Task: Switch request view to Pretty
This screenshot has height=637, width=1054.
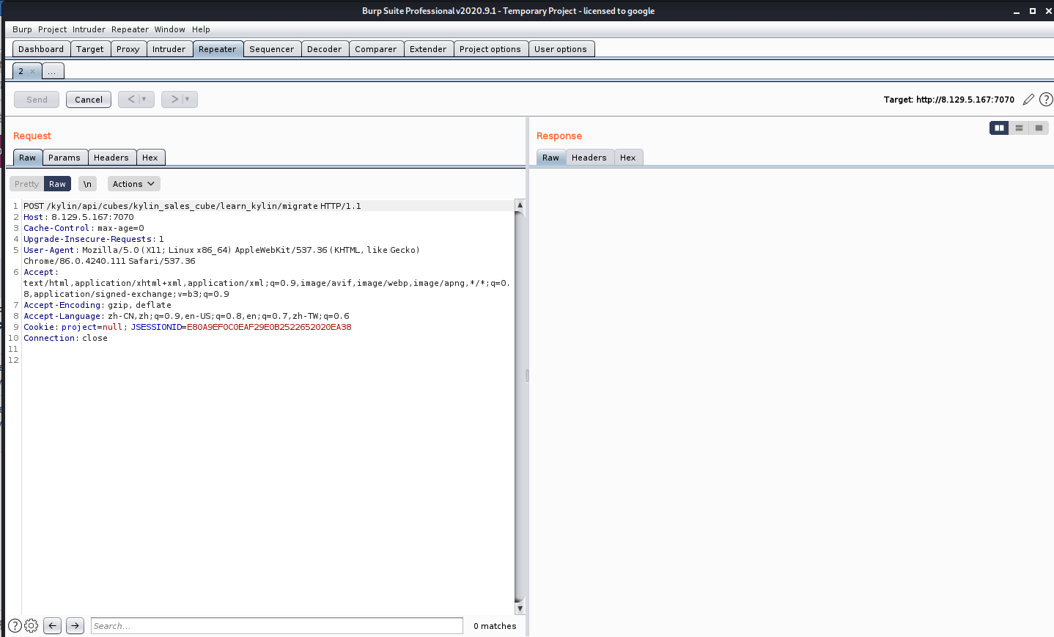Action: click(x=26, y=184)
